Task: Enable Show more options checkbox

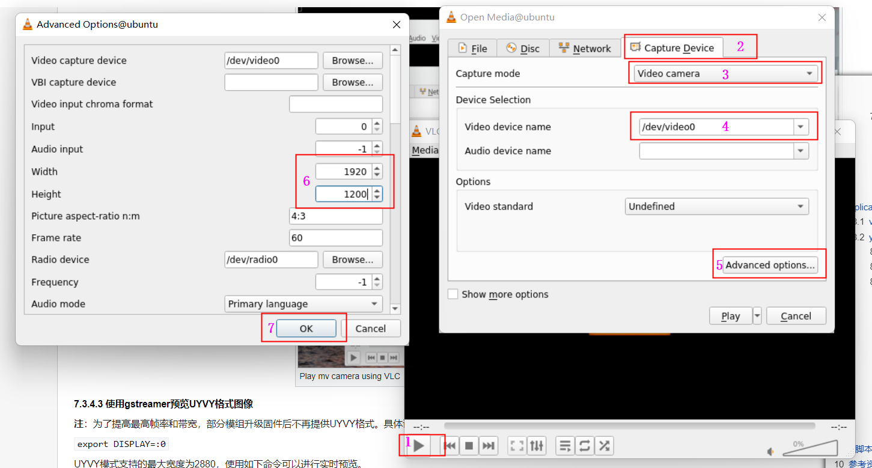Action: tap(453, 294)
